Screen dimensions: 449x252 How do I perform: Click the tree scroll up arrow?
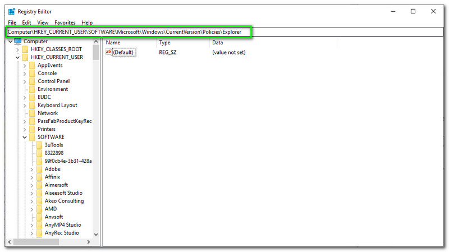click(96, 42)
